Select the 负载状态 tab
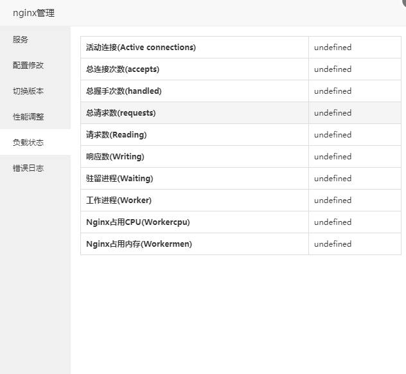Screen dimensions: 406x374 28,143
